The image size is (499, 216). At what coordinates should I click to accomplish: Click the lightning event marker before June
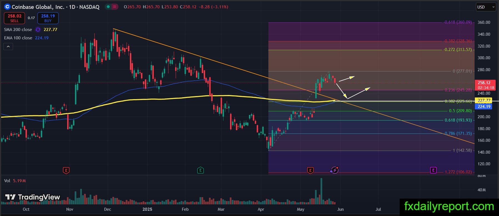click(x=334, y=170)
